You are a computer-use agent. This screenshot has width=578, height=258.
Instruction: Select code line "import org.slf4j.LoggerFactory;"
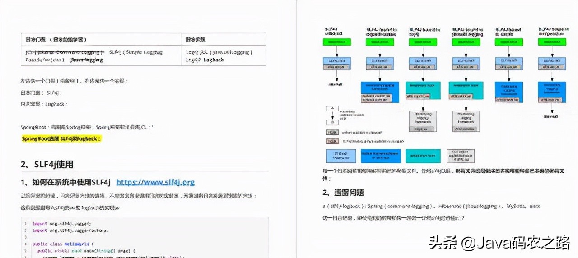[70, 230]
